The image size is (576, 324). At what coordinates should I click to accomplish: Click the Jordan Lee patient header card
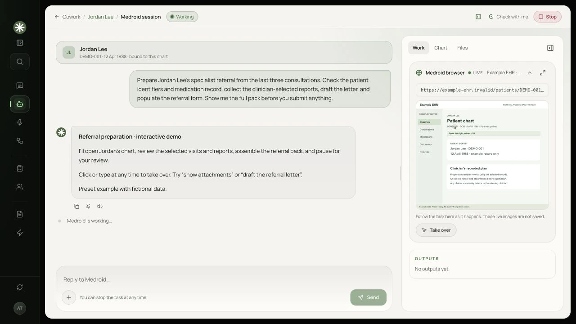click(224, 52)
